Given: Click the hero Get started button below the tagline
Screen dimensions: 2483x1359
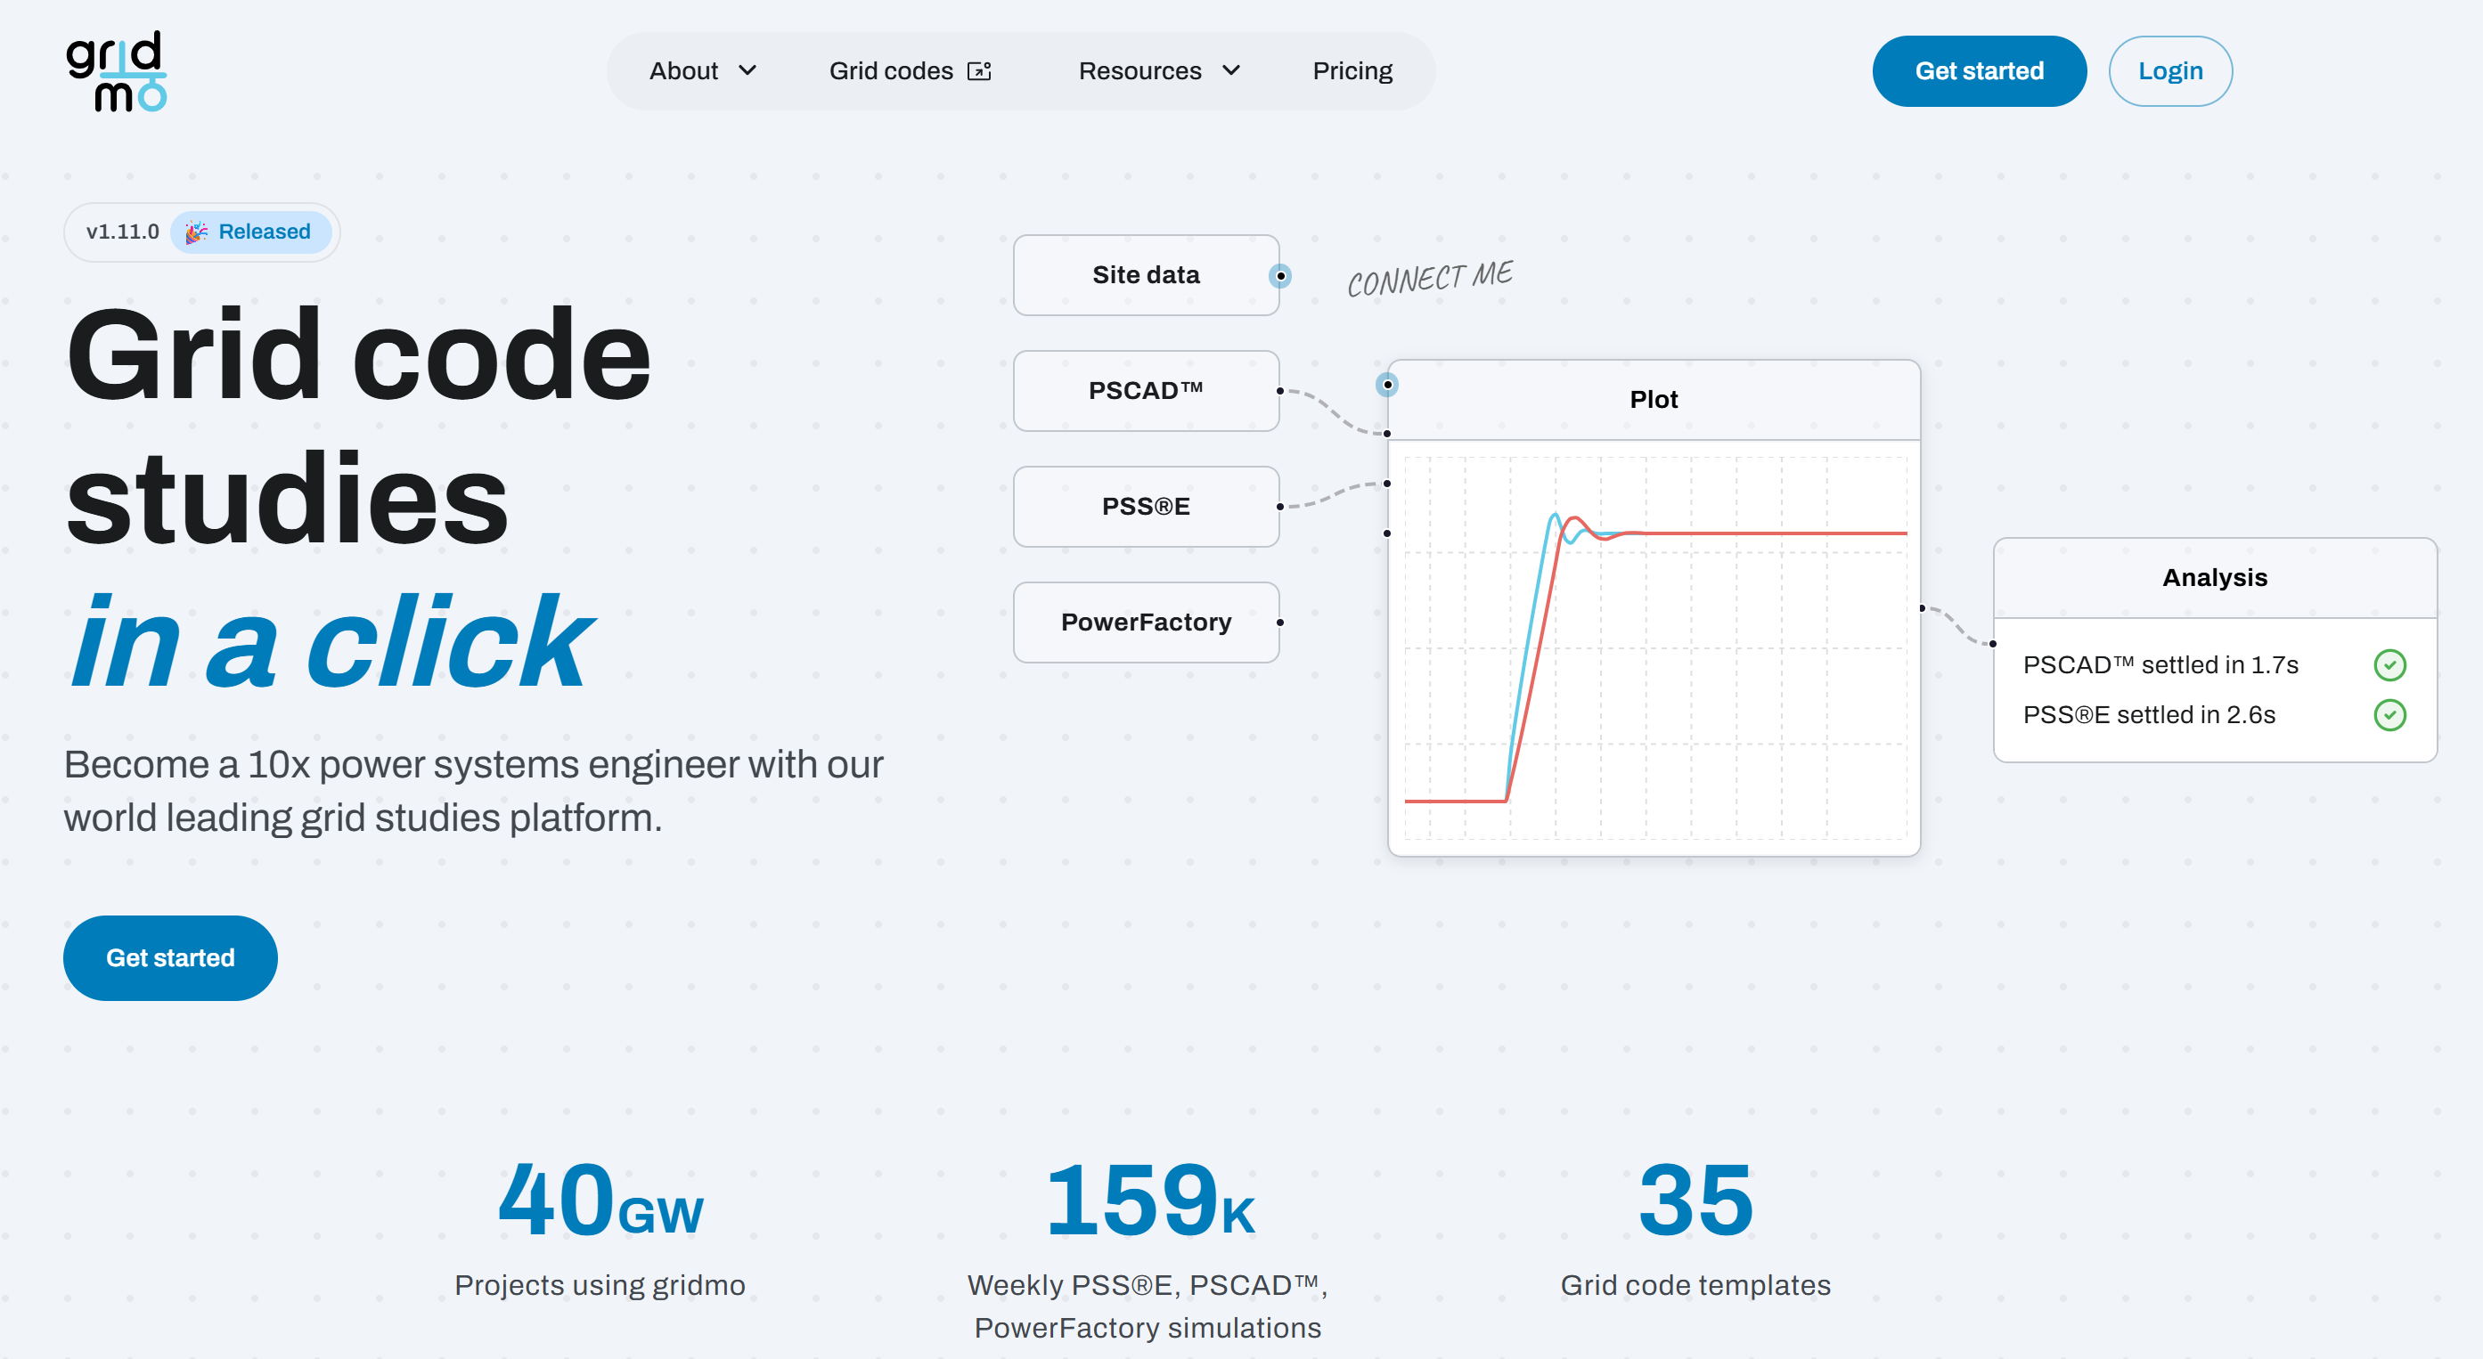Looking at the screenshot, I should [x=170, y=957].
